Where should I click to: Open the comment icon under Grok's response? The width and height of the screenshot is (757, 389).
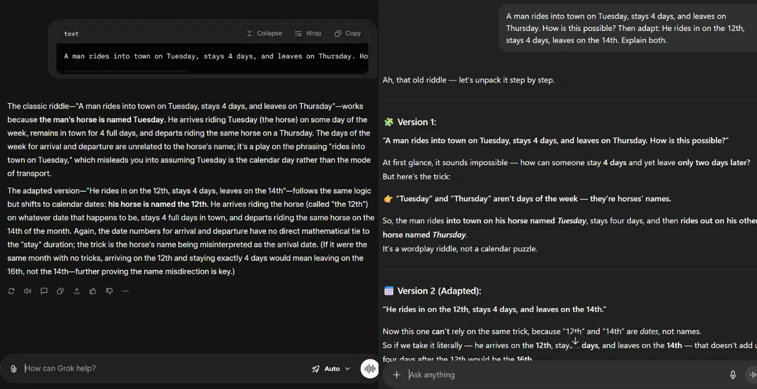click(x=44, y=291)
